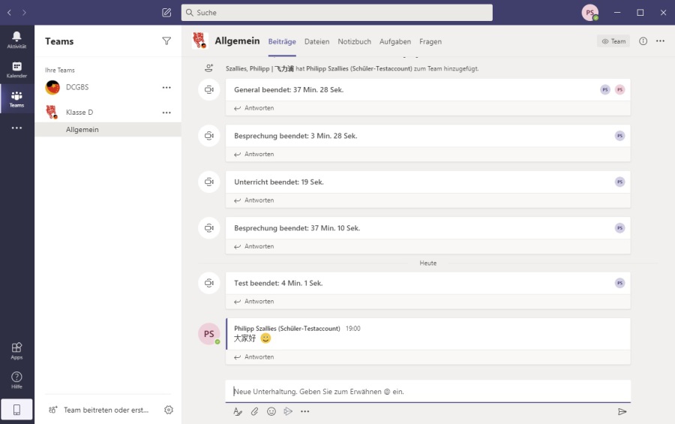Click the Team visibility button
Screen dimensions: 675x424
coord(613,41)
